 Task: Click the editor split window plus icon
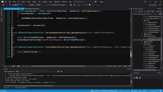pos(131,11)
